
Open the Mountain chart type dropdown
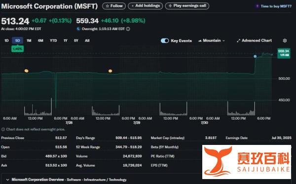pos(212,41)
